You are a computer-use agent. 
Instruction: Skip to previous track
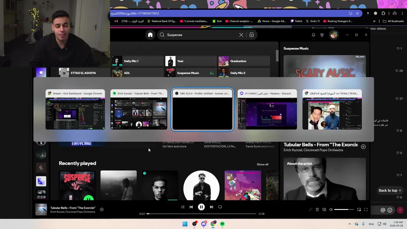click(191, 207)
